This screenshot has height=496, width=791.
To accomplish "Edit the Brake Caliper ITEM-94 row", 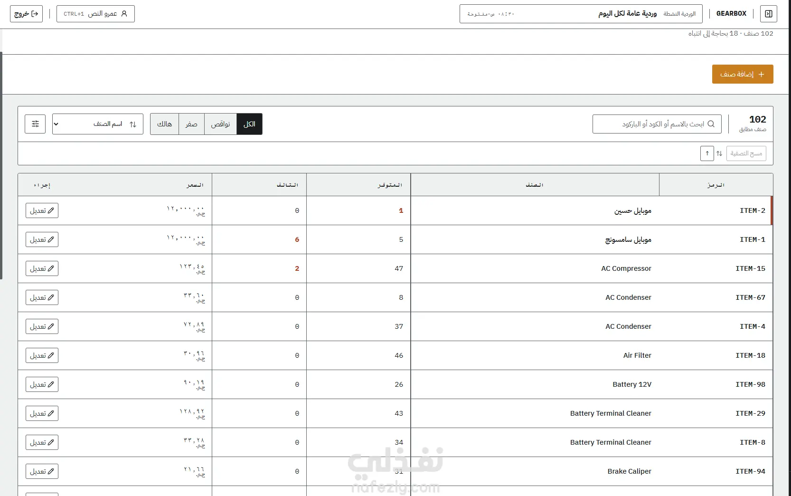I will click(x=42, y=471).
